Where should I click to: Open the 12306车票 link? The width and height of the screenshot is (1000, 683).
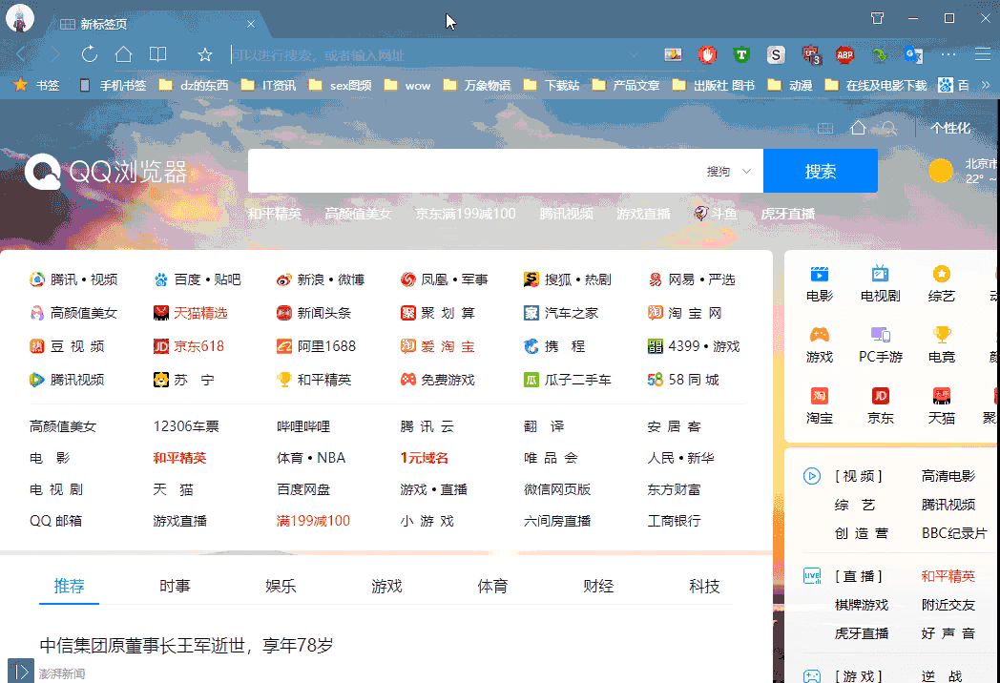click(x=186, y=426)
